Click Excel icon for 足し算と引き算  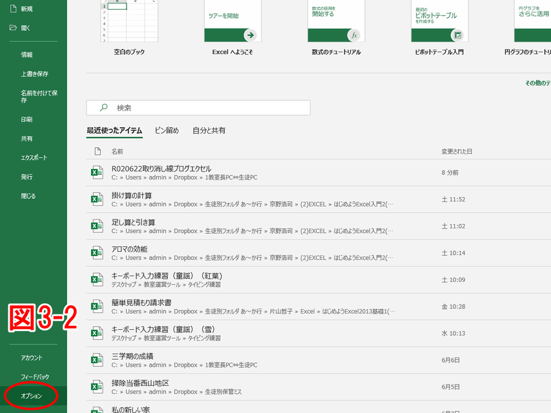[x=97, y=226]
